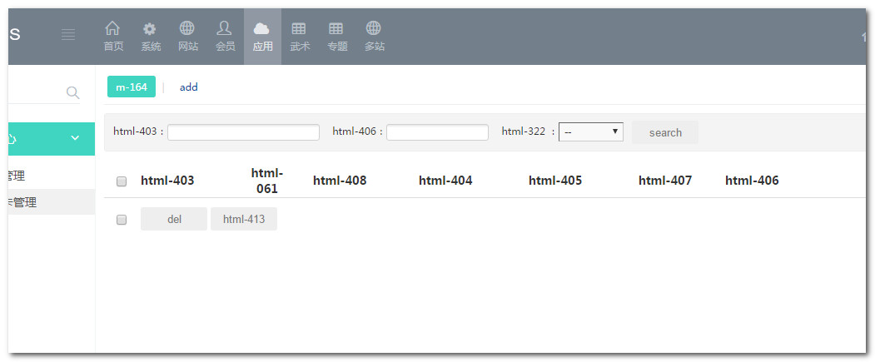Click the 网站 globe icon
The image size is (875, 362).
tap(188, 30)
